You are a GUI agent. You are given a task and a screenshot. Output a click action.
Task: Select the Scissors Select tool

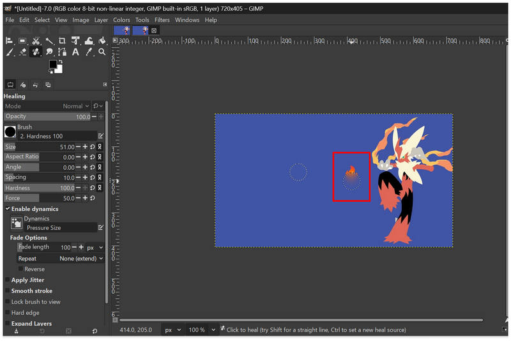[36, 41]
